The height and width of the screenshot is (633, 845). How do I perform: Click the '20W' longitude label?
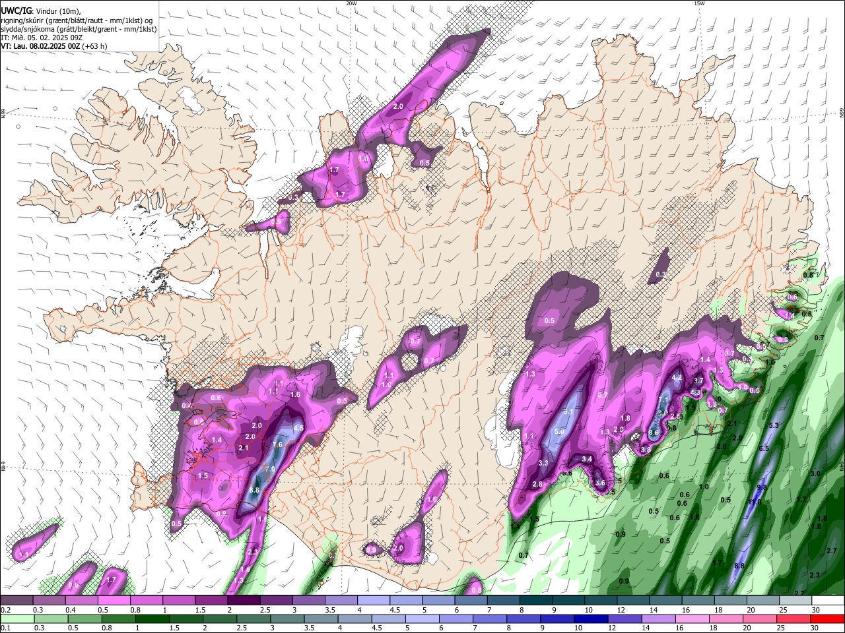tap(351, 3)
